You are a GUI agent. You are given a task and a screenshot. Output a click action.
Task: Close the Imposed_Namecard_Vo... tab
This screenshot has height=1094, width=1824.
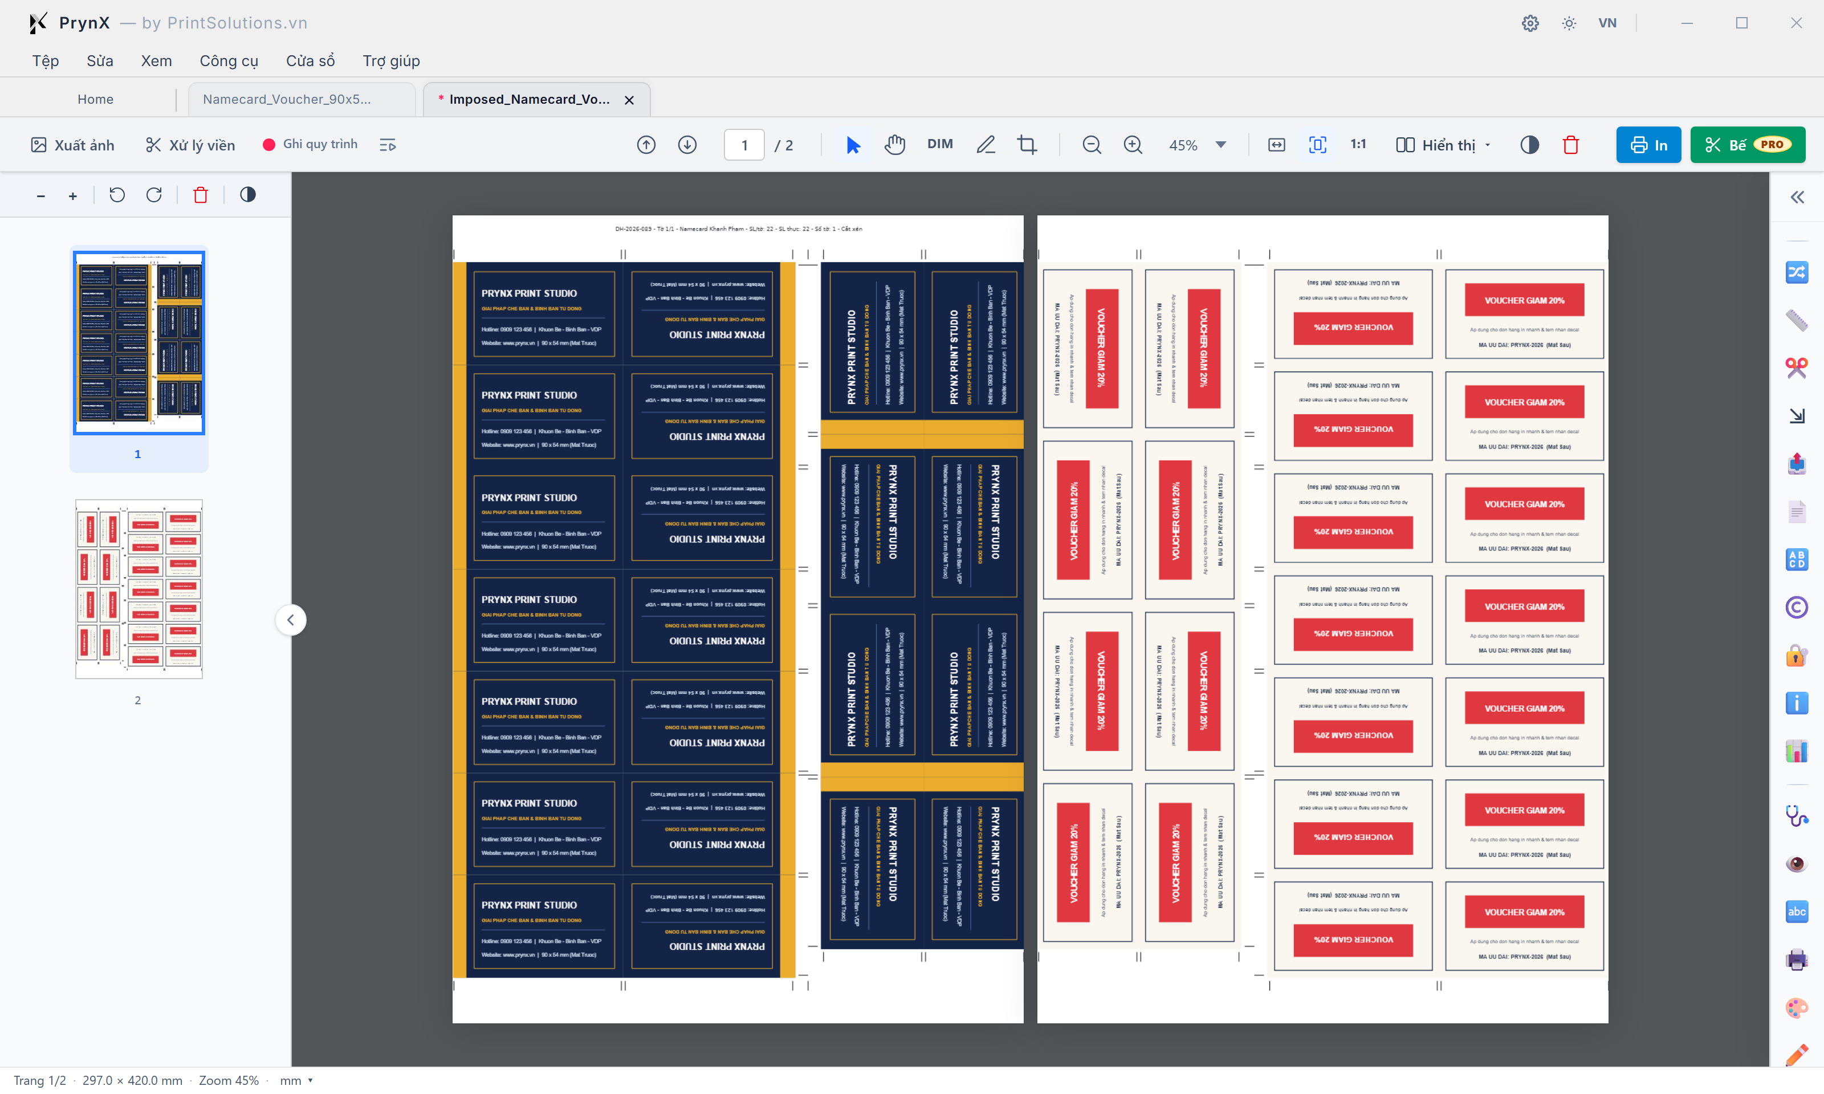pyautogui.click(x=629, y=100)
